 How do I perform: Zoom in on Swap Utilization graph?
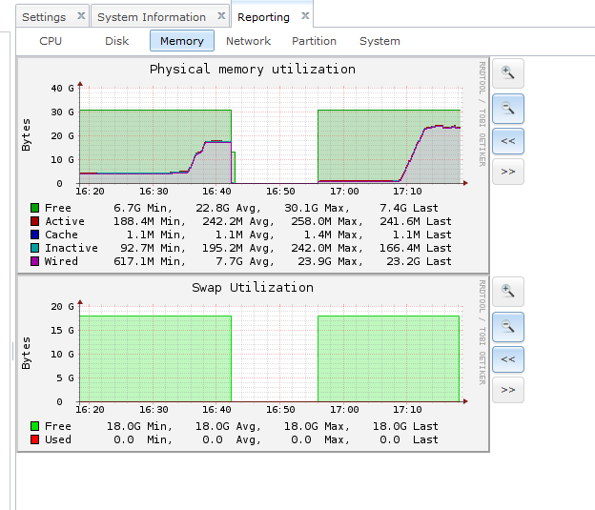pos(508,292)
